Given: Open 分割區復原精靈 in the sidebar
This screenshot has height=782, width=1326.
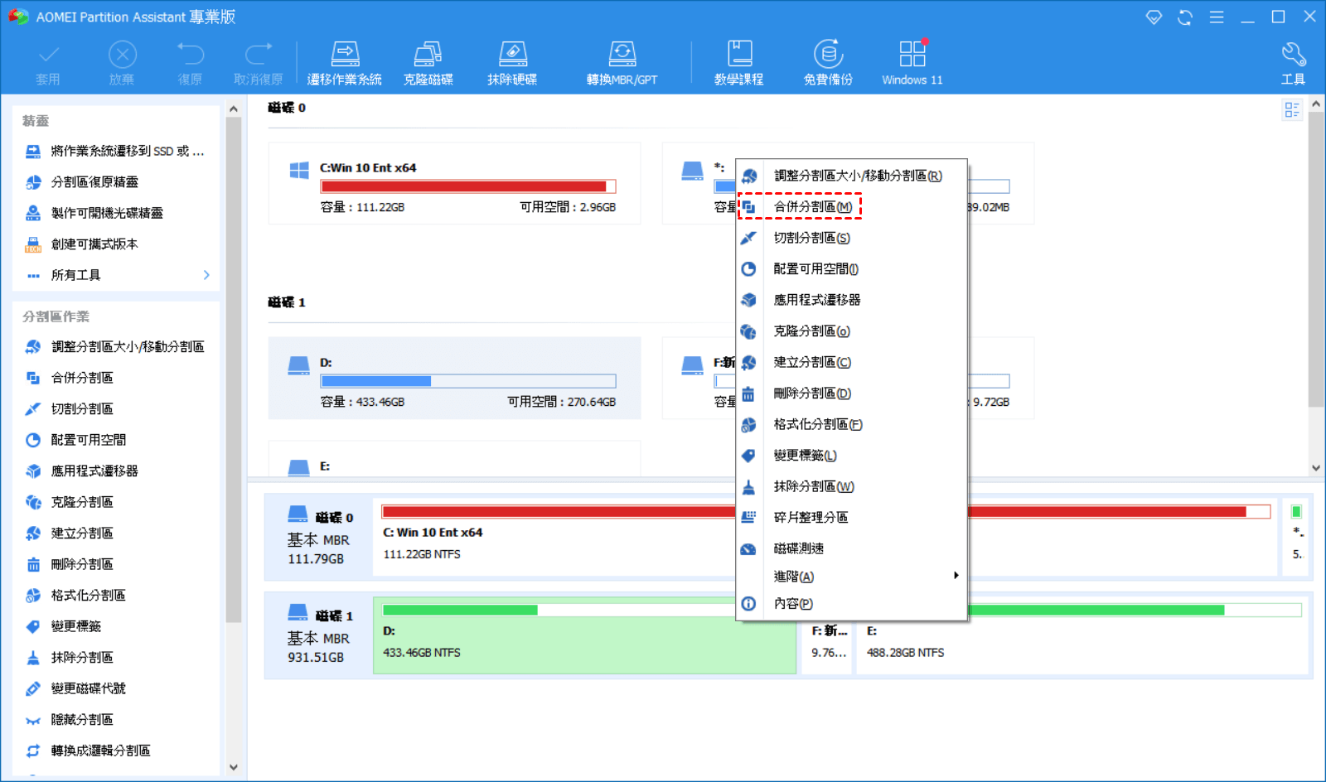Looking at the screenshot, I should click(83, 182).
